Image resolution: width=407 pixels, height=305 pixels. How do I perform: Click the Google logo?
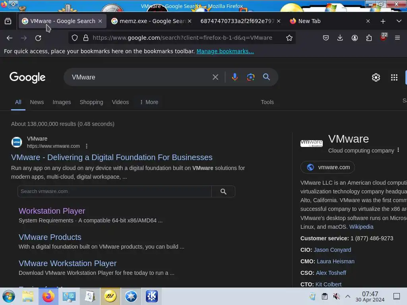pyautogui.click(x=27, y=77)
